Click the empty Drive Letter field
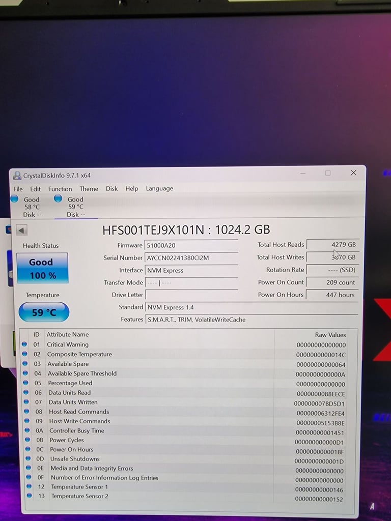This screenshot has height=521, width=391. tap(191, 295)
